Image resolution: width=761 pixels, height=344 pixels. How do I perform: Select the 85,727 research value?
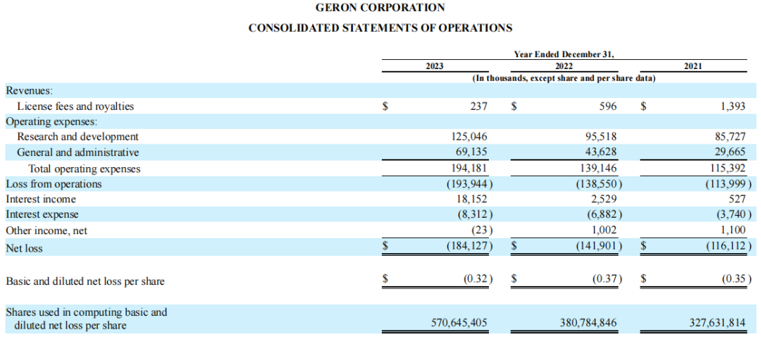[731, 137]
